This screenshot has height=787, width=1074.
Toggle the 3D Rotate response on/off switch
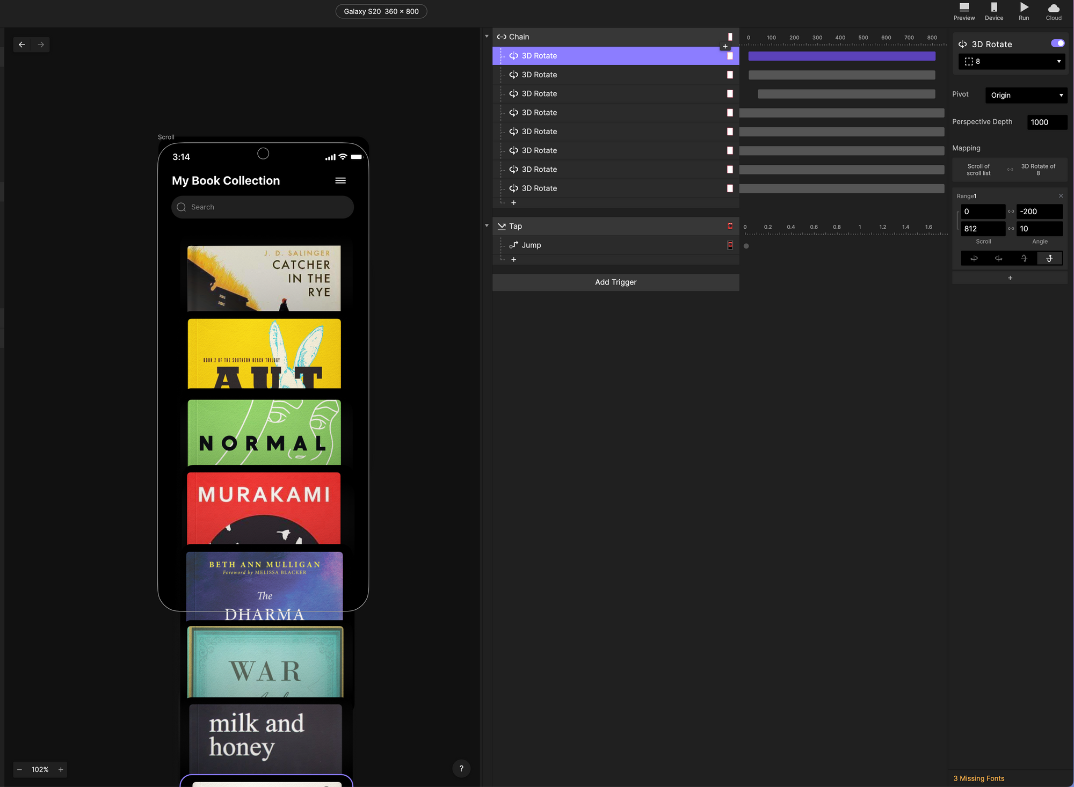pos(1057,43)
